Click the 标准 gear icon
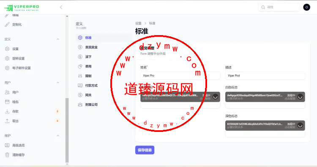317x167 pixels. pyautogui.click(x=80, y=38)
